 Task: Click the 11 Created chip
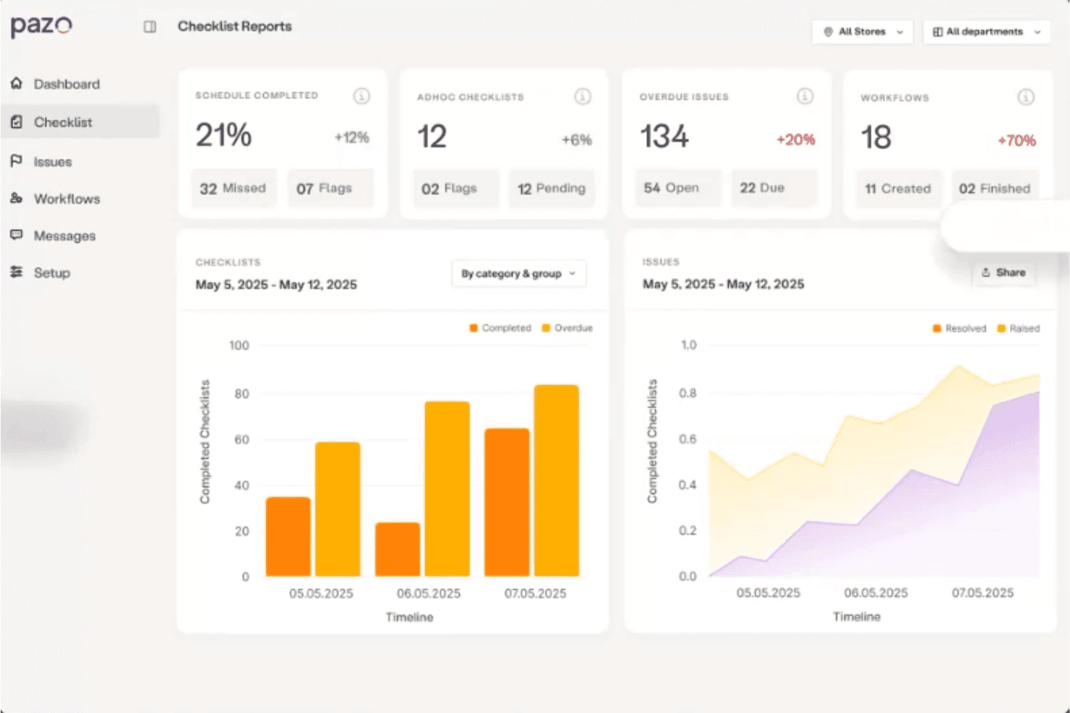tap(899, 189)
